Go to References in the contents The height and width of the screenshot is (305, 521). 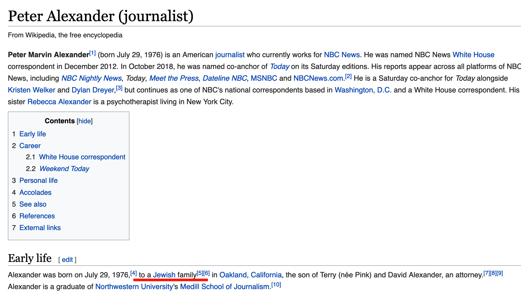[37, 216]
